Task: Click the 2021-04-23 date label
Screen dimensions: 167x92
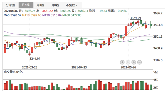Action: (79, 67)
